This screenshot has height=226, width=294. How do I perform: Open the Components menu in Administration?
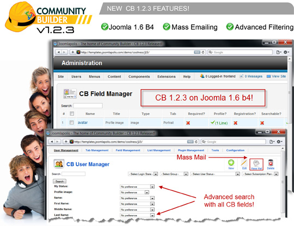point(139,77)
